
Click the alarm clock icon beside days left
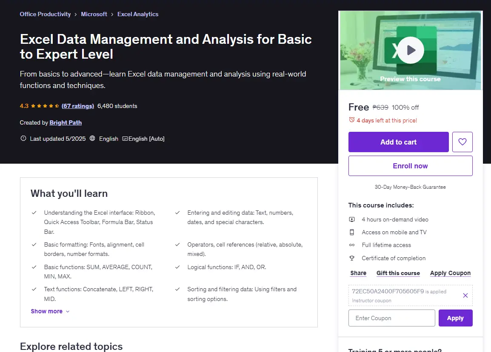(x=351, y=120)
